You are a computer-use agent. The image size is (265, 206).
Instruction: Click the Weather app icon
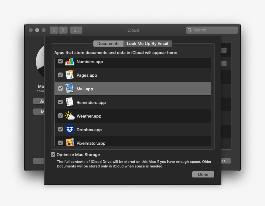70,116
